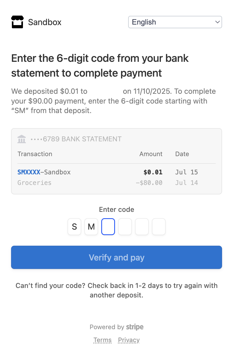The width and height of the screenshot is (240, 354).
Task: Click the fourth code digit box
Action: click(x=125, y=227)
